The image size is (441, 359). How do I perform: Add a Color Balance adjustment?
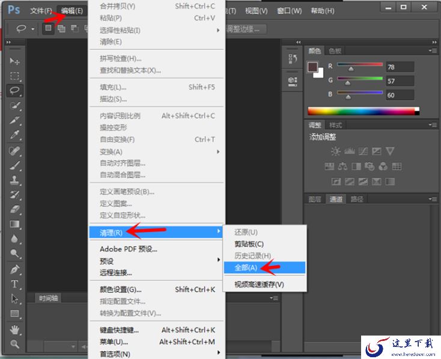click(x=342, y=166)
